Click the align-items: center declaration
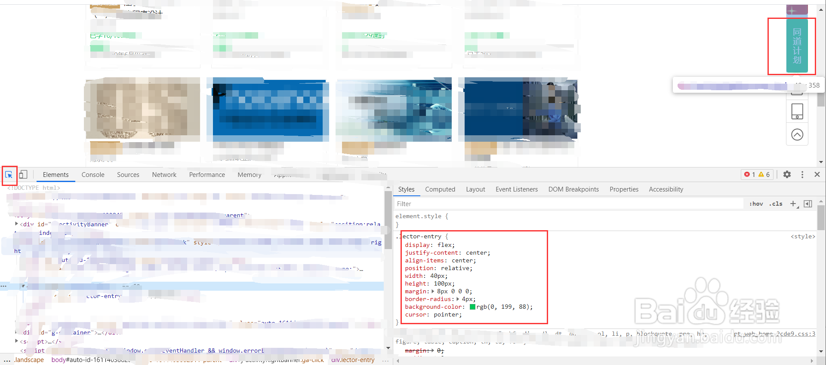This screenshot has width=826, height=365. [441, 261]
